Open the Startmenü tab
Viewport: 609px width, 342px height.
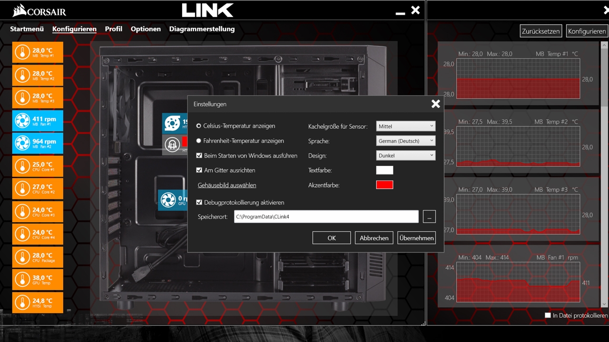27,29
